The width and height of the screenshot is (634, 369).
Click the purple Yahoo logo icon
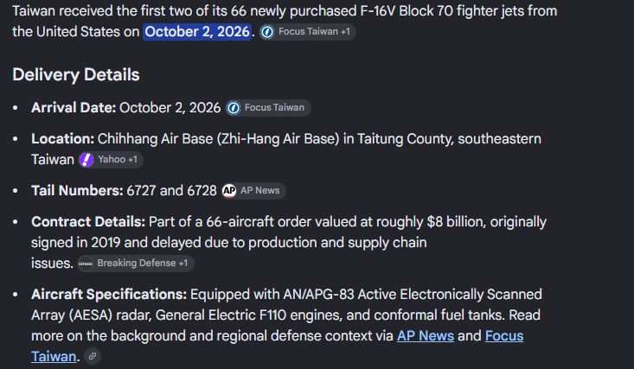pyautogui.click(x=86, y=160)
